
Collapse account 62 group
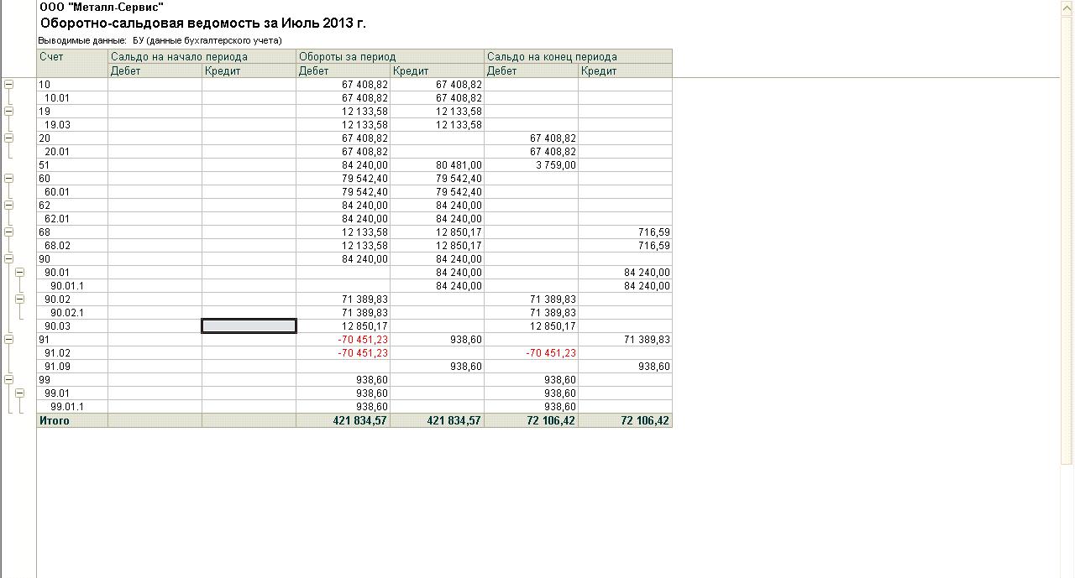click(9, 205)
